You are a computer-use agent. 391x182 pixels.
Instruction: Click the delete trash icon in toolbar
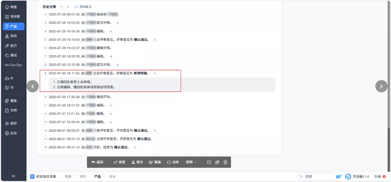225,162
